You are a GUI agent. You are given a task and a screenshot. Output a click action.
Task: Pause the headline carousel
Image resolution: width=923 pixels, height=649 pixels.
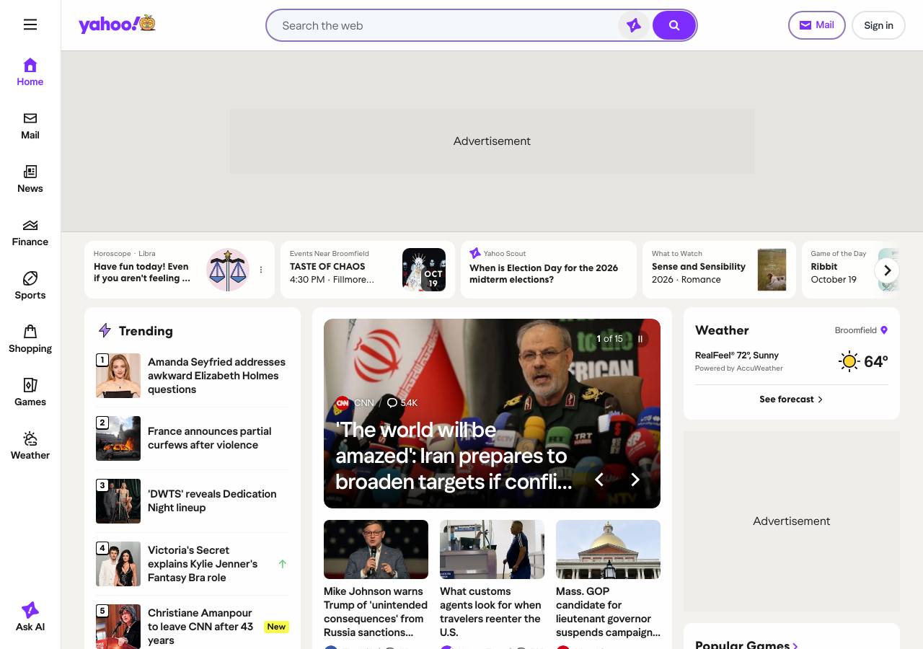click(640, 339)
